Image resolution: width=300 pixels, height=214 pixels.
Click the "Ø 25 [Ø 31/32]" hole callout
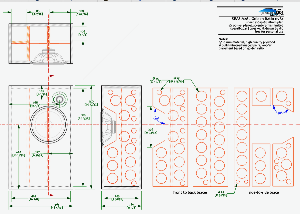[221, 193]
